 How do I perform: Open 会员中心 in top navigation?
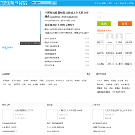[x=132, y=3]
